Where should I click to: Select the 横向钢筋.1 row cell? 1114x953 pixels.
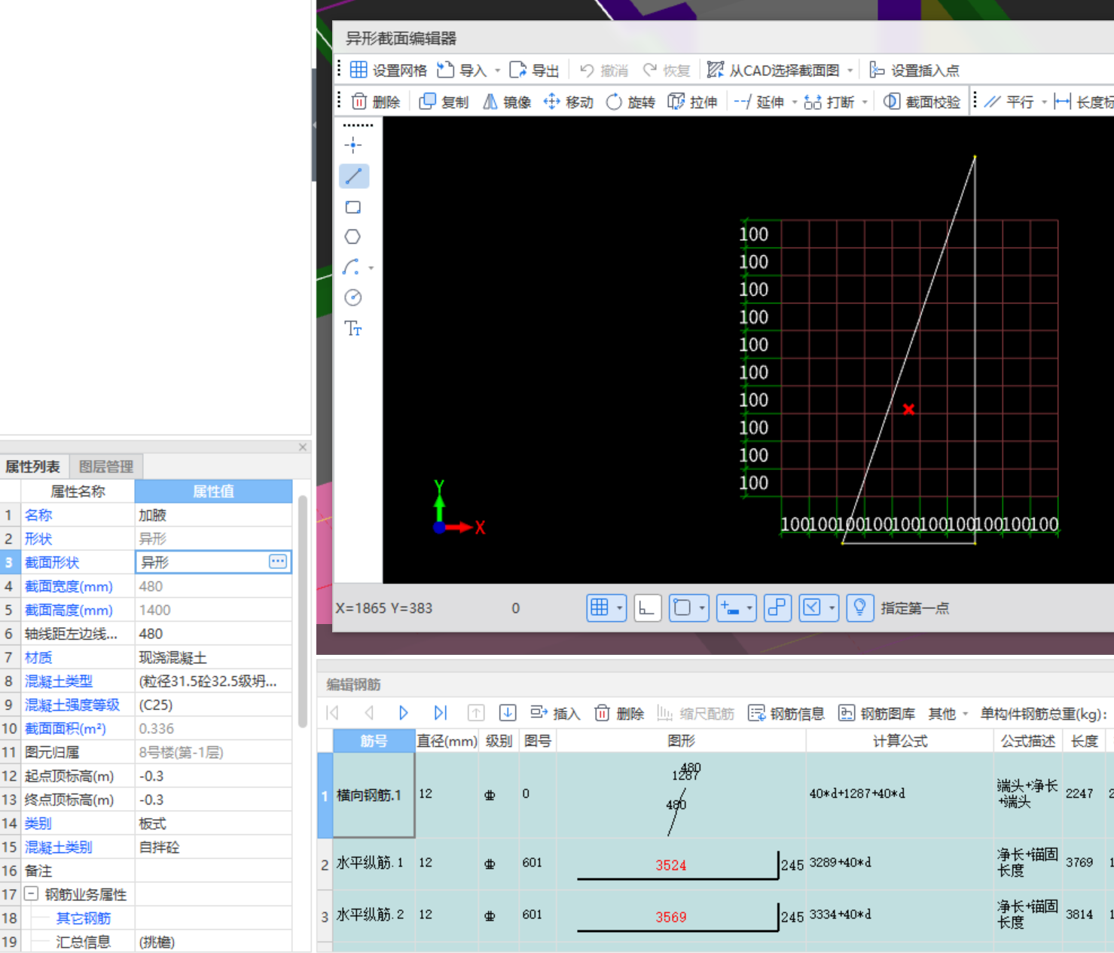click(374, 795)
